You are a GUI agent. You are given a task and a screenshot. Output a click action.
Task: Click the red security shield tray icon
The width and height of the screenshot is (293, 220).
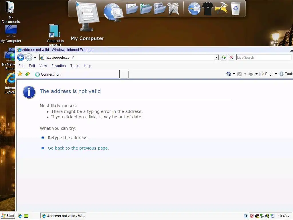(x=252, y=216)
